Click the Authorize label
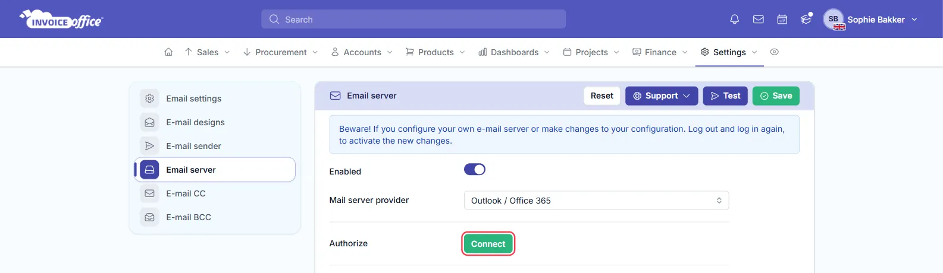943x273 pixels. point(349,243)
